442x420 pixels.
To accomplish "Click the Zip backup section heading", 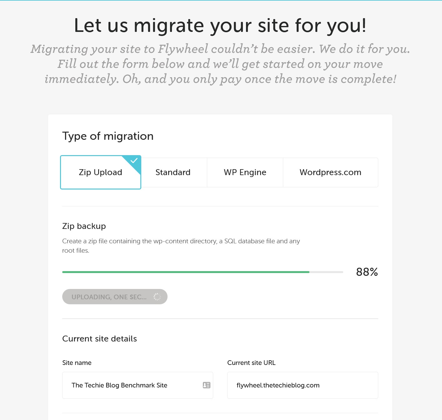I will coord(84,226).
